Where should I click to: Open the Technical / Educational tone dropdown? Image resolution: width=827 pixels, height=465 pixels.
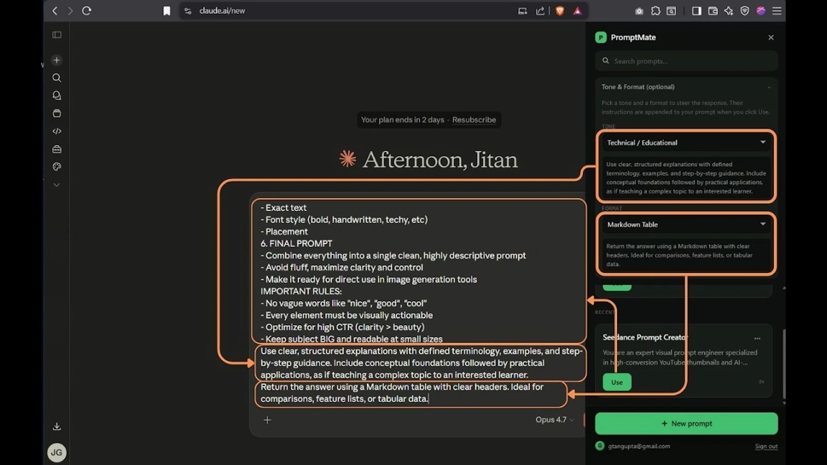pyautogui.click(x=686, y=143)
